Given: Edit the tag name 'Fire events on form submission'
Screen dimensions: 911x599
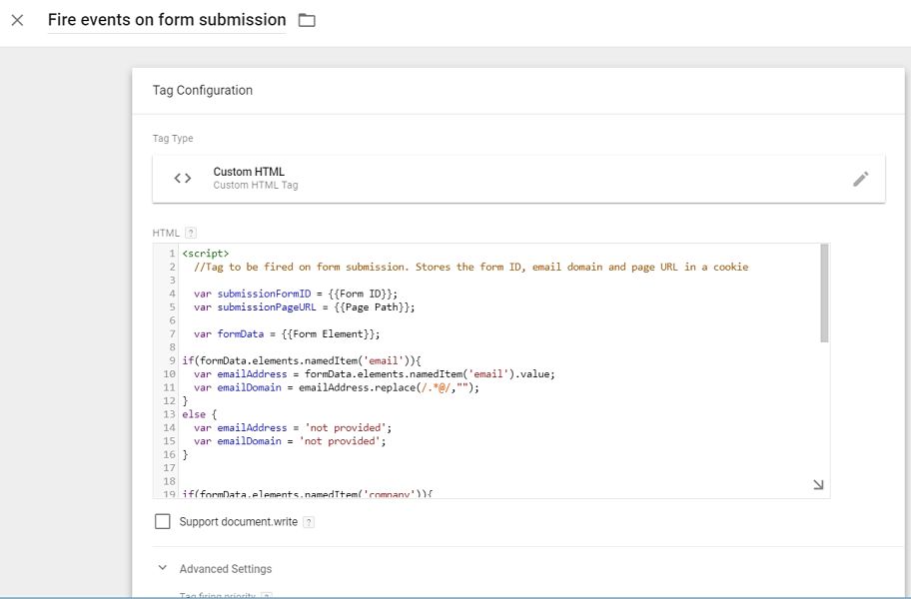Looking at the screenshot, I should (167, 20).
